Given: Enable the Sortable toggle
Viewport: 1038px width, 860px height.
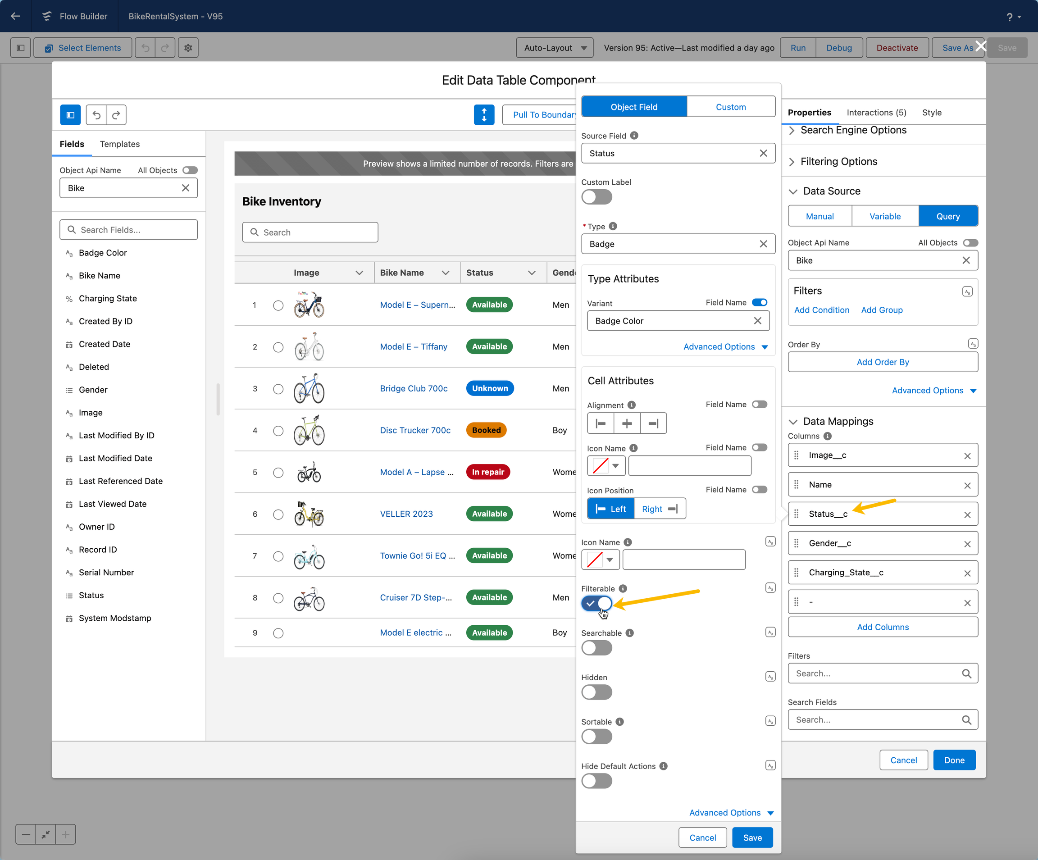Looking at the screenshot, I should pyautogui.click(x=596, y=737).
